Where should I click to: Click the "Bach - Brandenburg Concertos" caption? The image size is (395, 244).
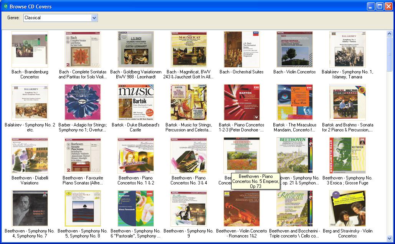pos(30,74)
